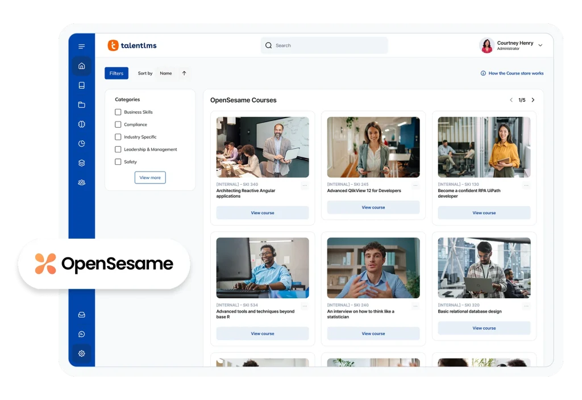This screenshot has width=582, height=400.
Task: Enable the Compliance category checkbox
Action: point(118,124)
